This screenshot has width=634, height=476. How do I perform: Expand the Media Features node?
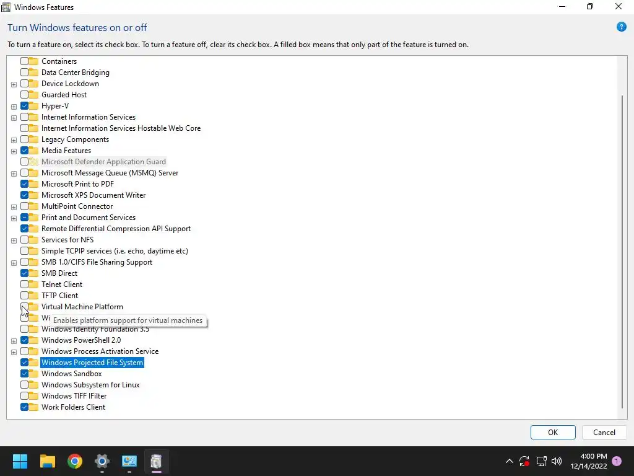14,151
